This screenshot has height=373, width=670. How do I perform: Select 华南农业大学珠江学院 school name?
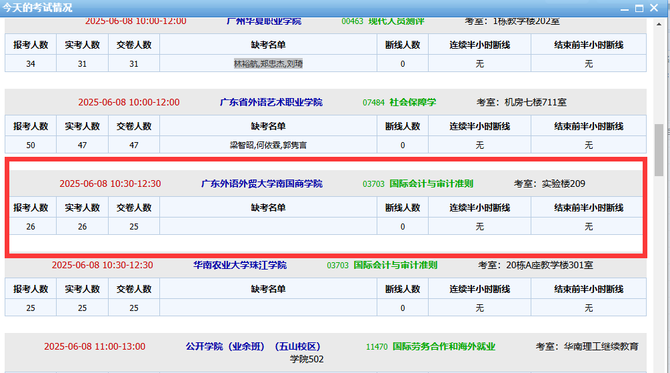point(239,265)
